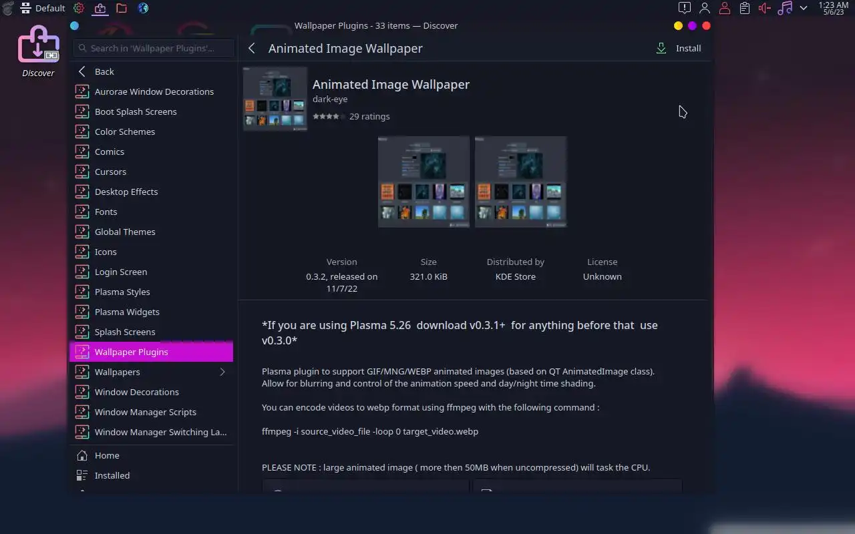Click the Home house icon
The height and width of the screenshot is (534, 855).
(82, 455)
